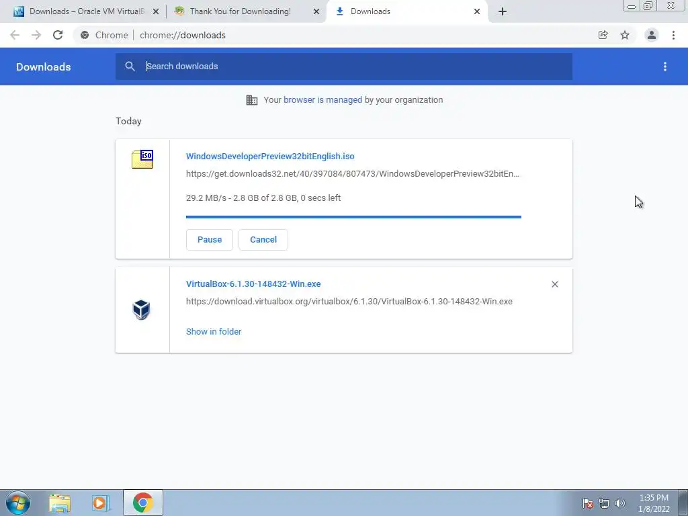Click the network icon in system tray
Screen dimensions: 688x516
[604, 503]
